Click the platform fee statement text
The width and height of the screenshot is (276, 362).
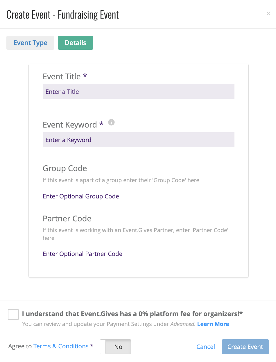132,314
